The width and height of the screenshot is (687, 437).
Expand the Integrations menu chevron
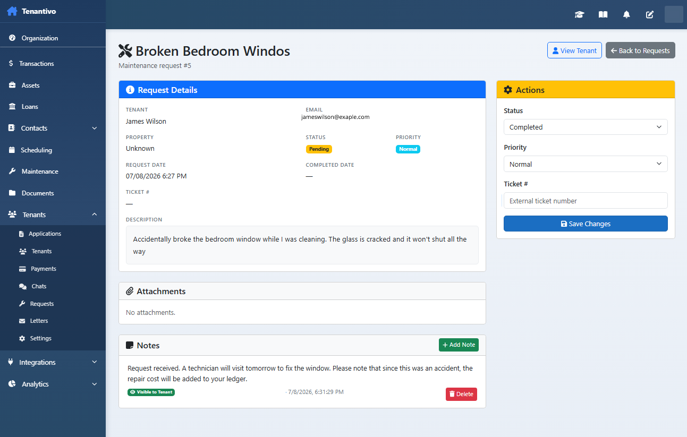(x=95, y=362)
